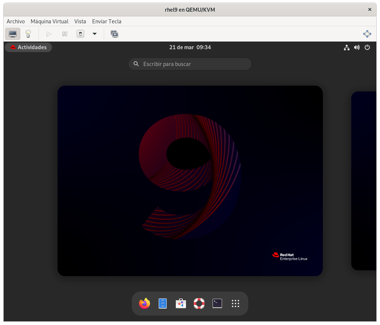
Task: Launch Firefox from the dock
Action: pos(145,303)
